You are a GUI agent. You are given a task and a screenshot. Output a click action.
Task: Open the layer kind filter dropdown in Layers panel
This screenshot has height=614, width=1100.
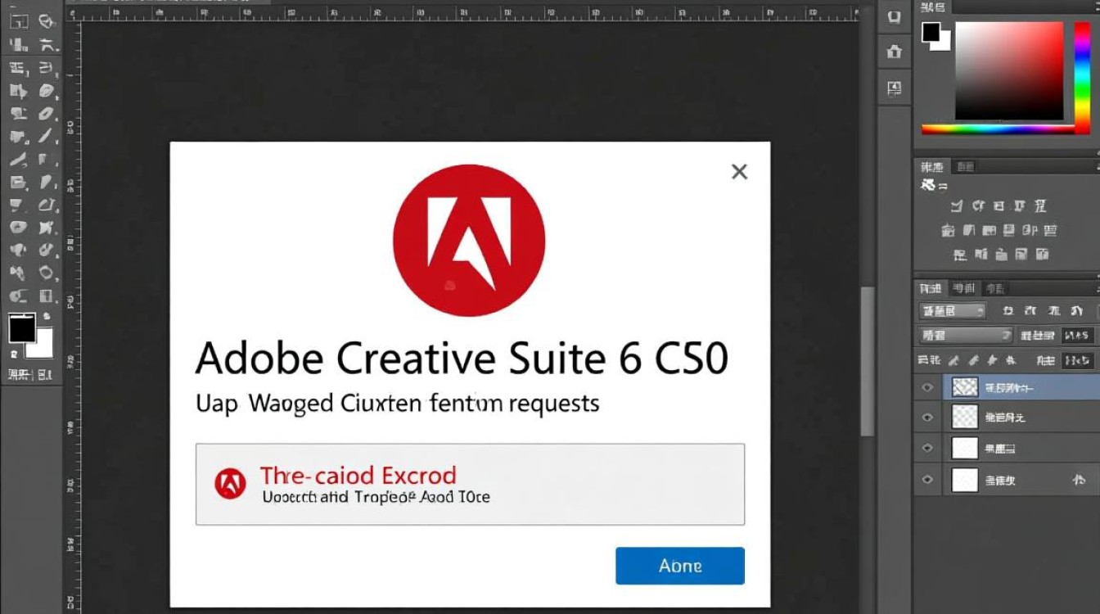pos(952,311)
